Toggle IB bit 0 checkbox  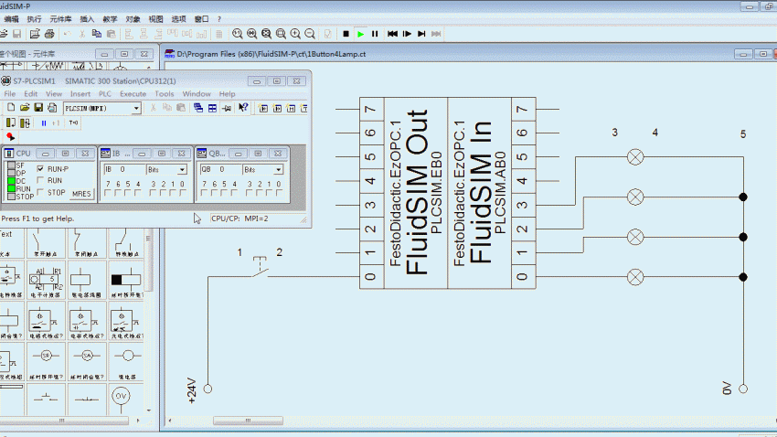182,193
